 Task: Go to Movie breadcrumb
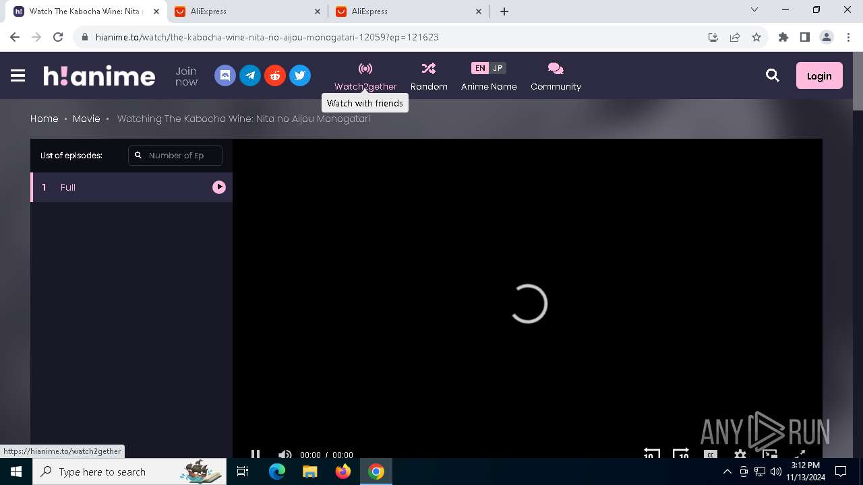[x=86, y=119]
